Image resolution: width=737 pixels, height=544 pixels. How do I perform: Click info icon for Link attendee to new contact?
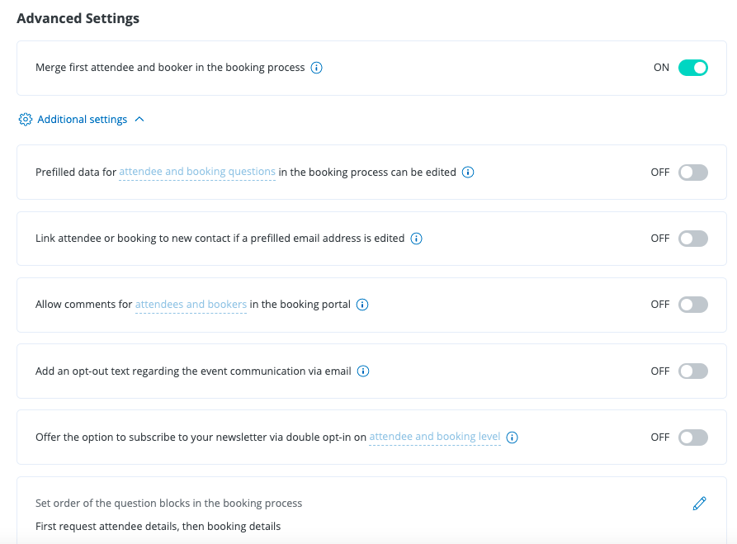(x=416, y=239)
